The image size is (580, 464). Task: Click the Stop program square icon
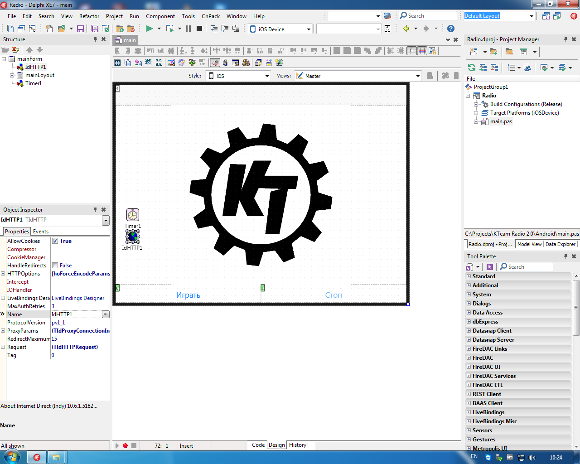pos(199,29)
